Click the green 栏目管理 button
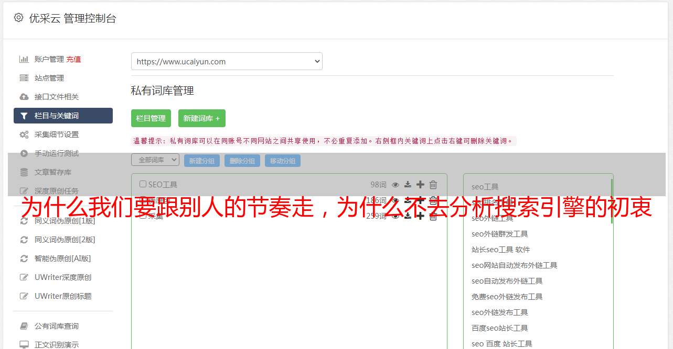 pyautogui.click(x=151, y=118)
